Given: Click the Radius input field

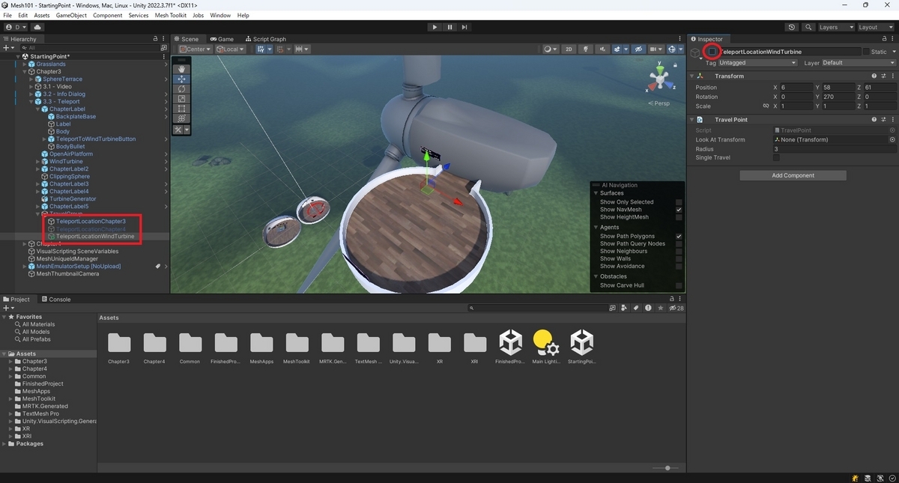Looking at the screenshot, I should click(834, 148).
